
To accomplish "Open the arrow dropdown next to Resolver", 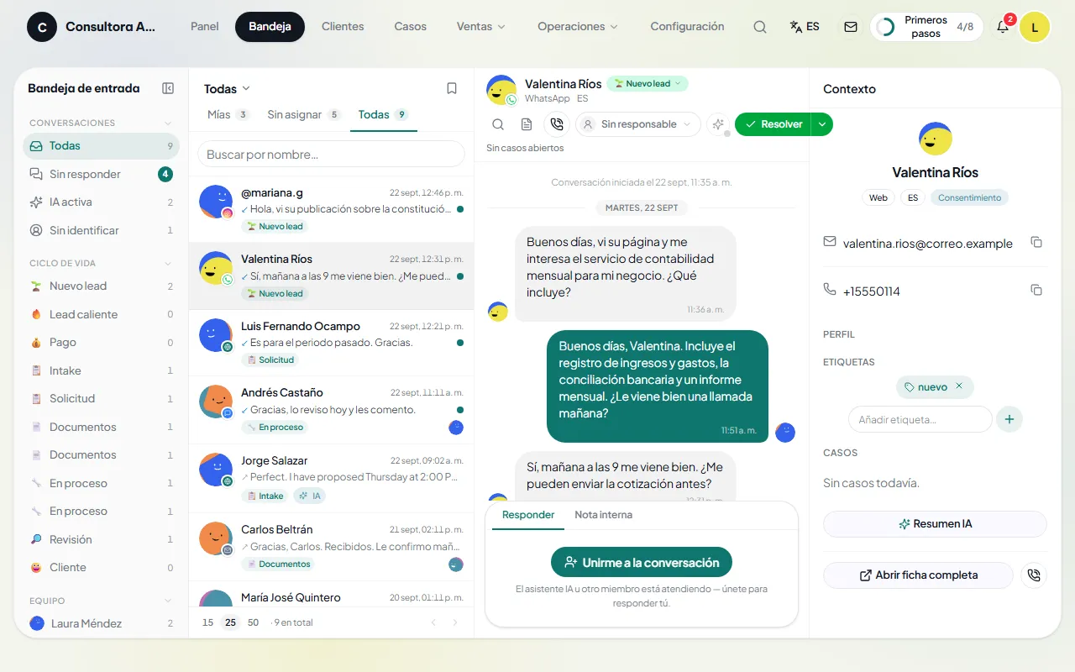I will click(822, 124).
